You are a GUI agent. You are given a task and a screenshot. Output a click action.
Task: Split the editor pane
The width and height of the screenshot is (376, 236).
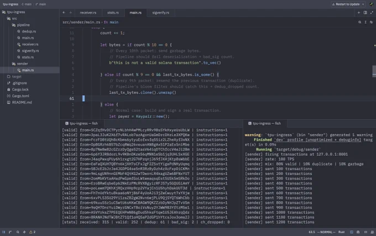[365, 13]
